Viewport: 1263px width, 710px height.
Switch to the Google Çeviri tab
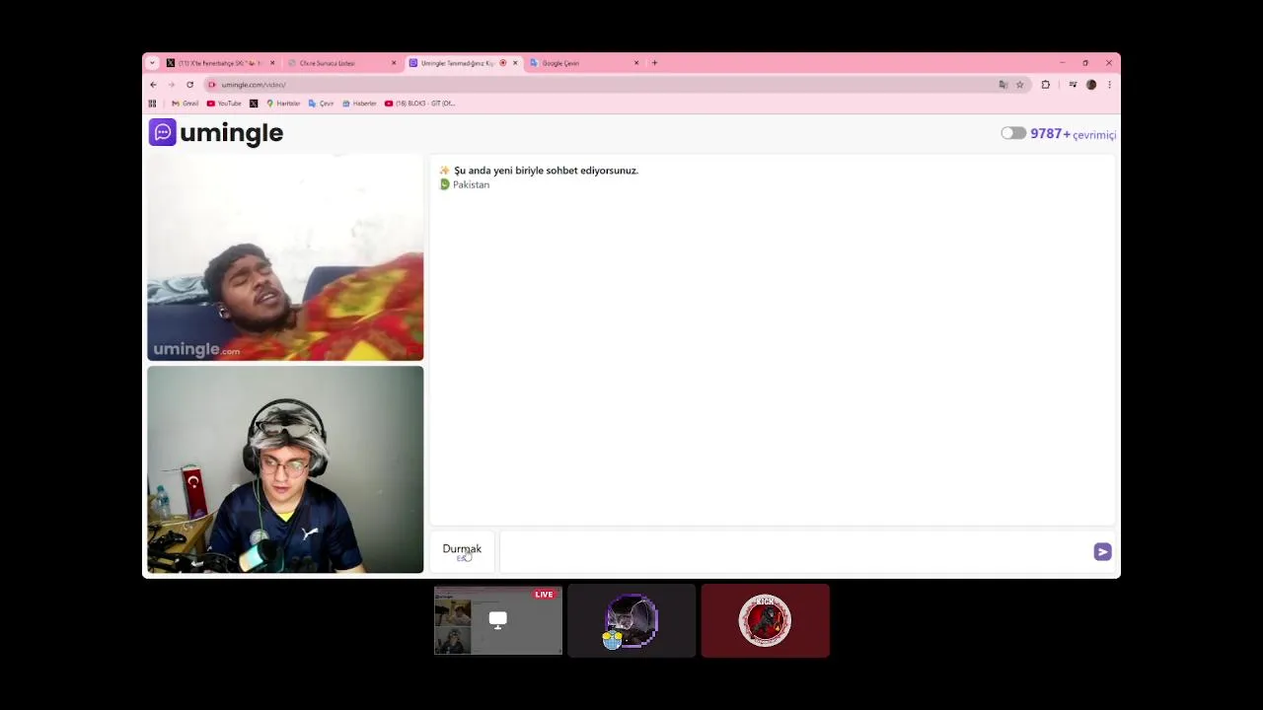point(584,63)
